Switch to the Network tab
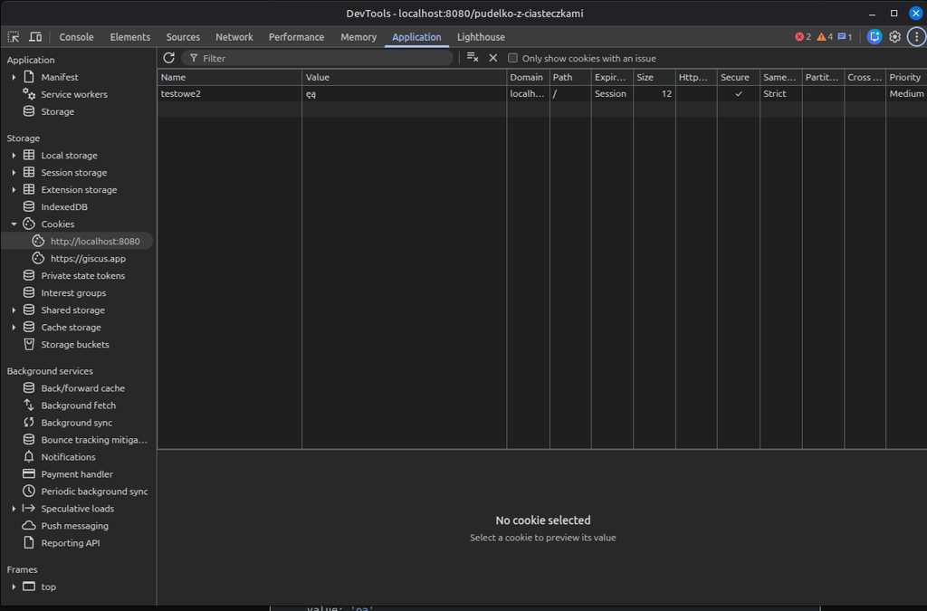This screenshot has width=927, height=611. 234,37
